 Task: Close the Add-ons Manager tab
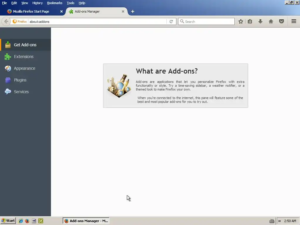(123, 11)
